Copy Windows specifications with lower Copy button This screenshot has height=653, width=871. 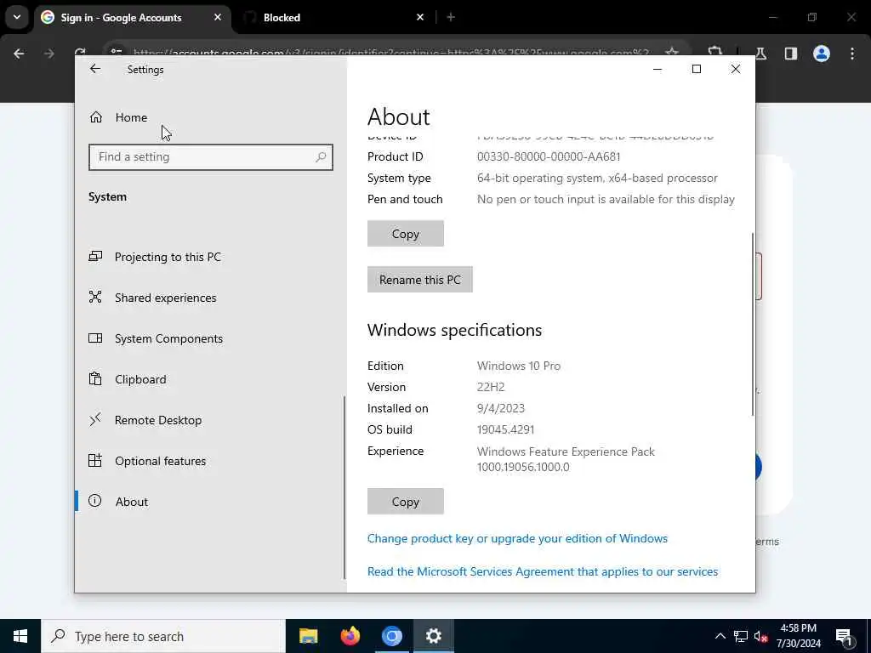pos(406,502)
